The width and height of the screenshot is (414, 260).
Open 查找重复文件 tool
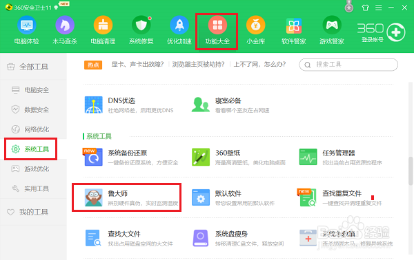pos(339,197)
